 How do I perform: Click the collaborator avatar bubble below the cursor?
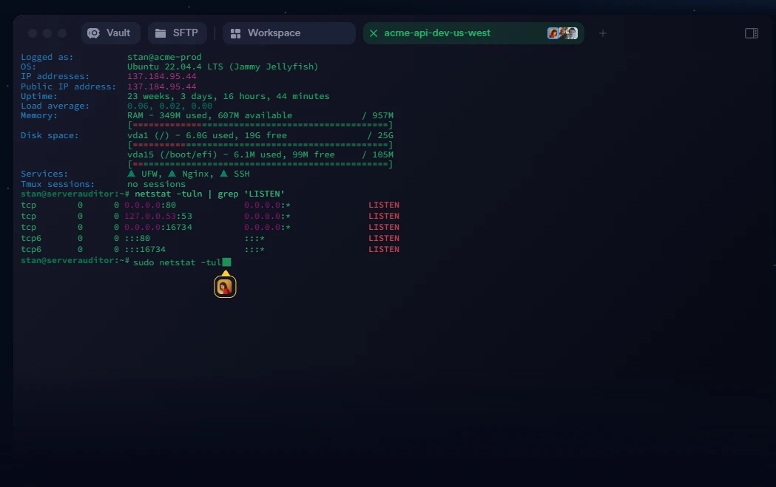coord(225,287)
